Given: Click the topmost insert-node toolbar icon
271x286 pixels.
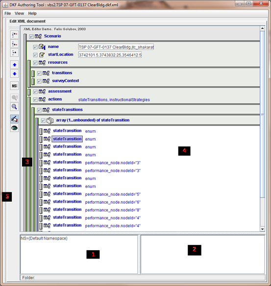Looking at the screenshot, I should [x=15, y=34].
